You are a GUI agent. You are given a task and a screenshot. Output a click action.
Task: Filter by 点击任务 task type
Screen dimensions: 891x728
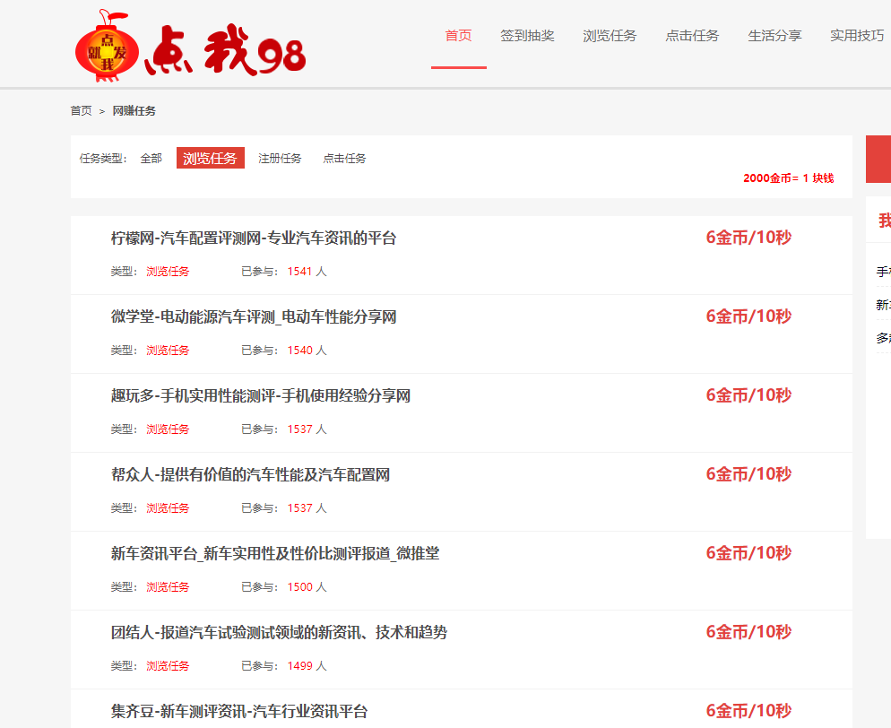coord(344,159)
